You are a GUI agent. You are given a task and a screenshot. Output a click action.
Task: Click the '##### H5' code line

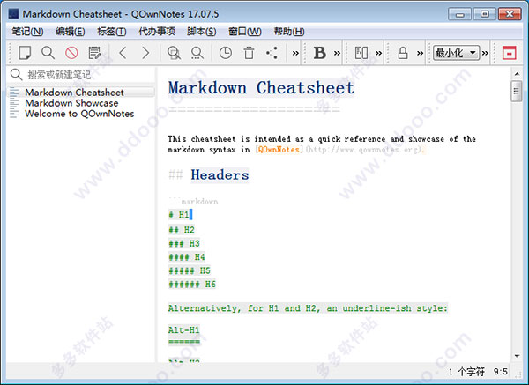pyautogui.click(x=190, y=270)
